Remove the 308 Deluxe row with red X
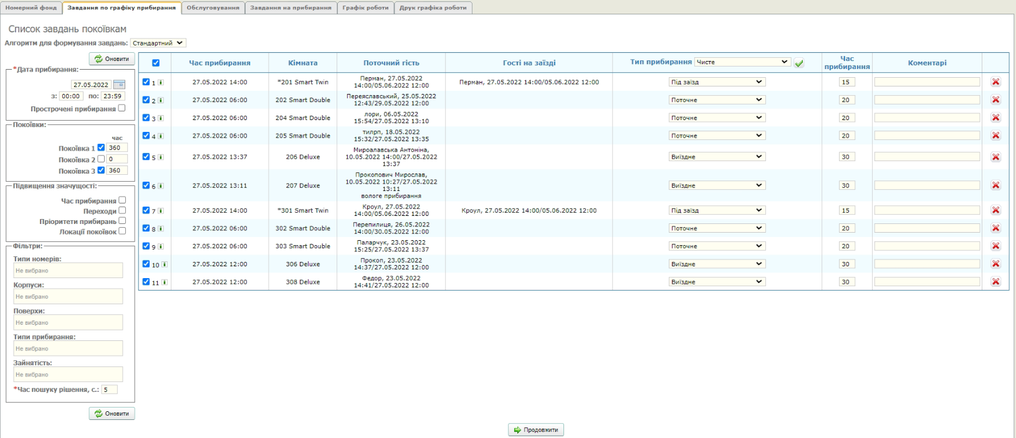 click(x=995, y=282)
